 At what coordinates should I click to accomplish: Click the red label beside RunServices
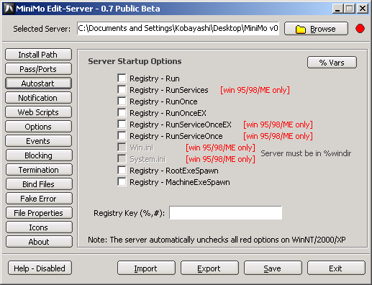(x=255, y=90)
